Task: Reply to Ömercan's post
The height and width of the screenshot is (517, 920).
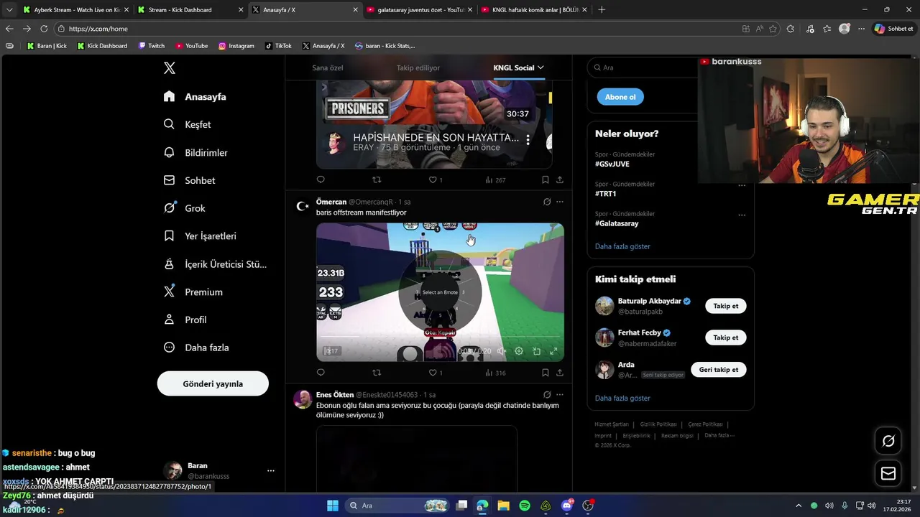Action: 321,373
